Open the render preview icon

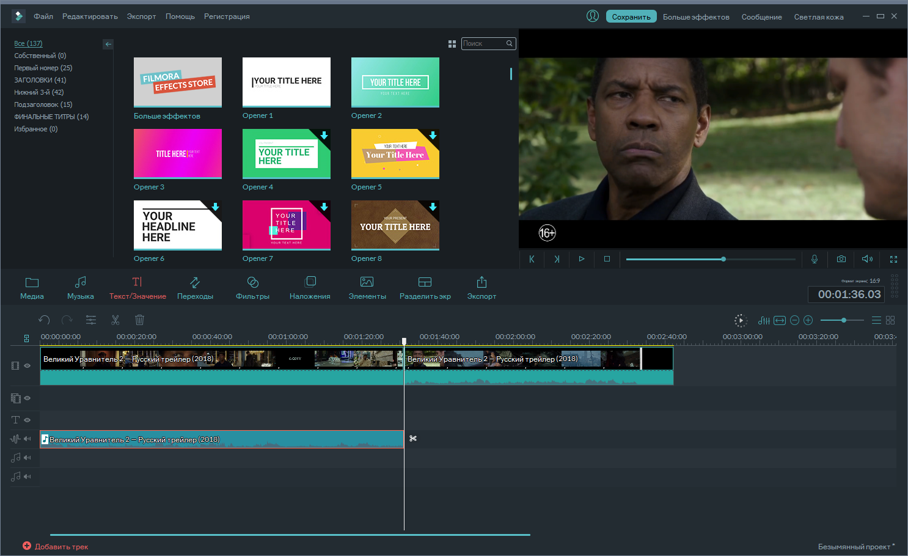[x=741, y=320]
